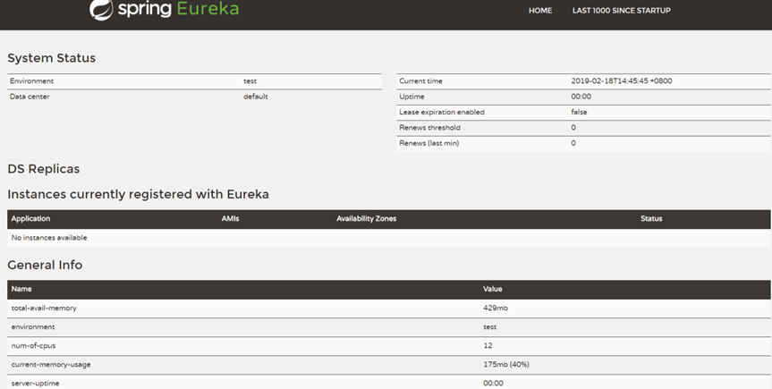Click the Application column header

click(30, 218)
